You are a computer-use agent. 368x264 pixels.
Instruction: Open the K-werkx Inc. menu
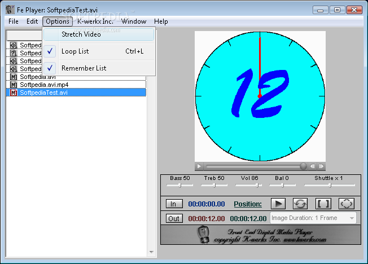[x=95, y=21]
